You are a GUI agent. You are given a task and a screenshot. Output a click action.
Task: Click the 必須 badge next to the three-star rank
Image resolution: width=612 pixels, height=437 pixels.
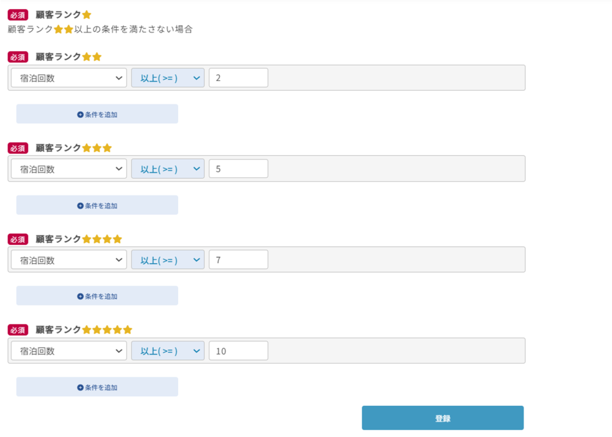tap(18, 148)
